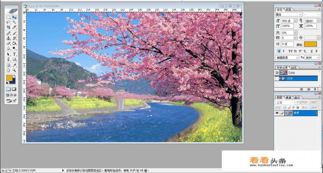Hide the 背景 layer with eye icon
The height and width of the screenshot is (173, 323).
click(x=277, y=113)
